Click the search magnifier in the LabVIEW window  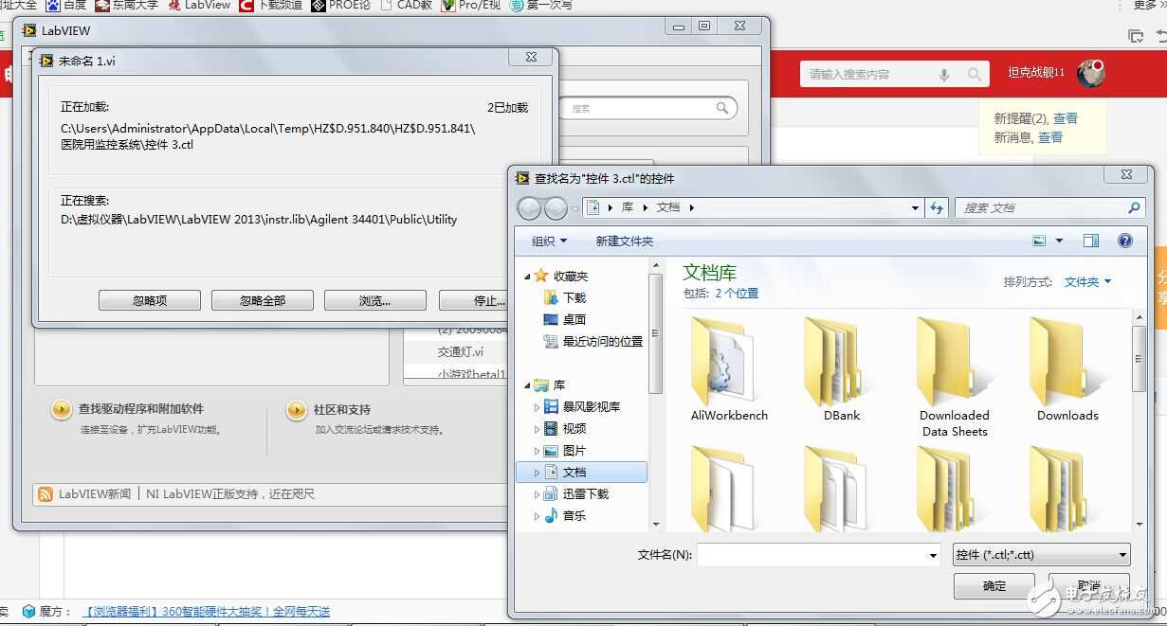[x=723, y=108]
